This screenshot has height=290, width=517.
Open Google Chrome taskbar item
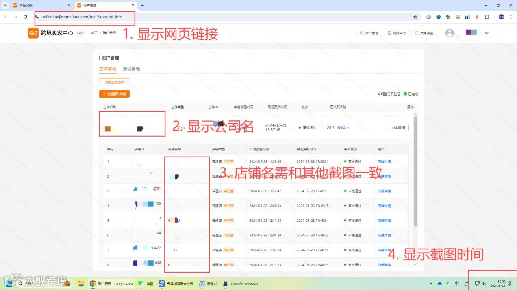[x=111, y=284]
